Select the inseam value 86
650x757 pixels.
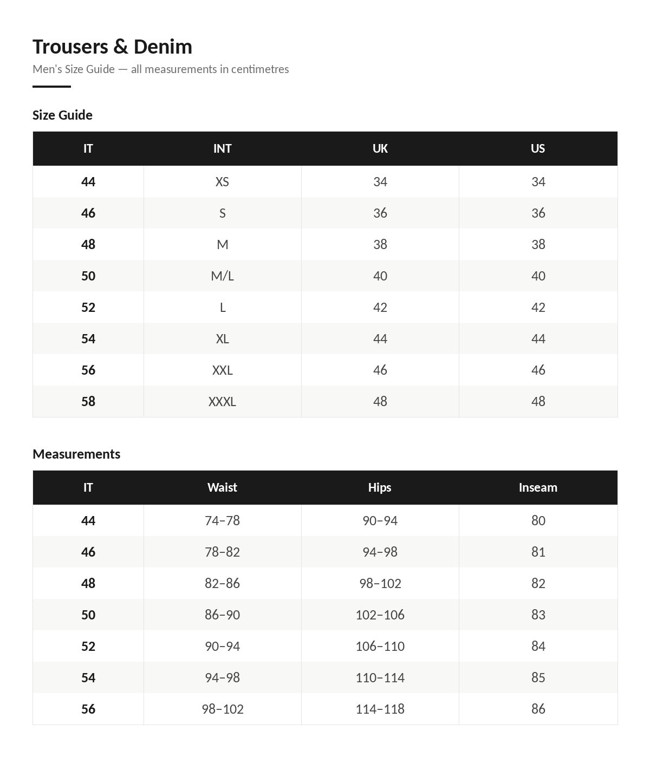tap(538, 709)
